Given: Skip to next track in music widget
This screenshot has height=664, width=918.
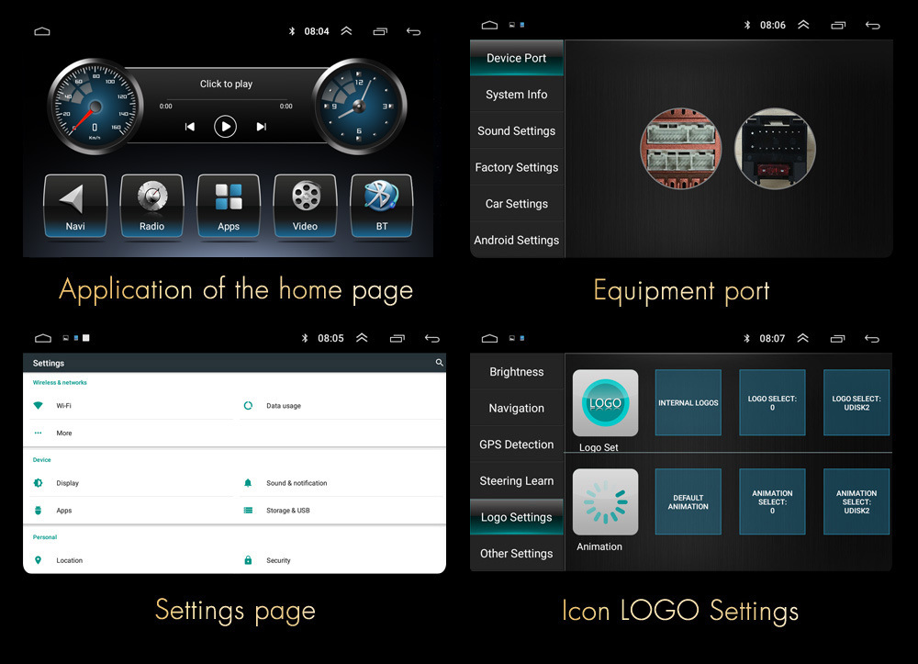Looking at the screenshot, I should click(262, 127).
